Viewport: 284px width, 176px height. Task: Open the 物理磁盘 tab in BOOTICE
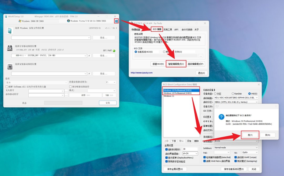(x=136, y=29)
